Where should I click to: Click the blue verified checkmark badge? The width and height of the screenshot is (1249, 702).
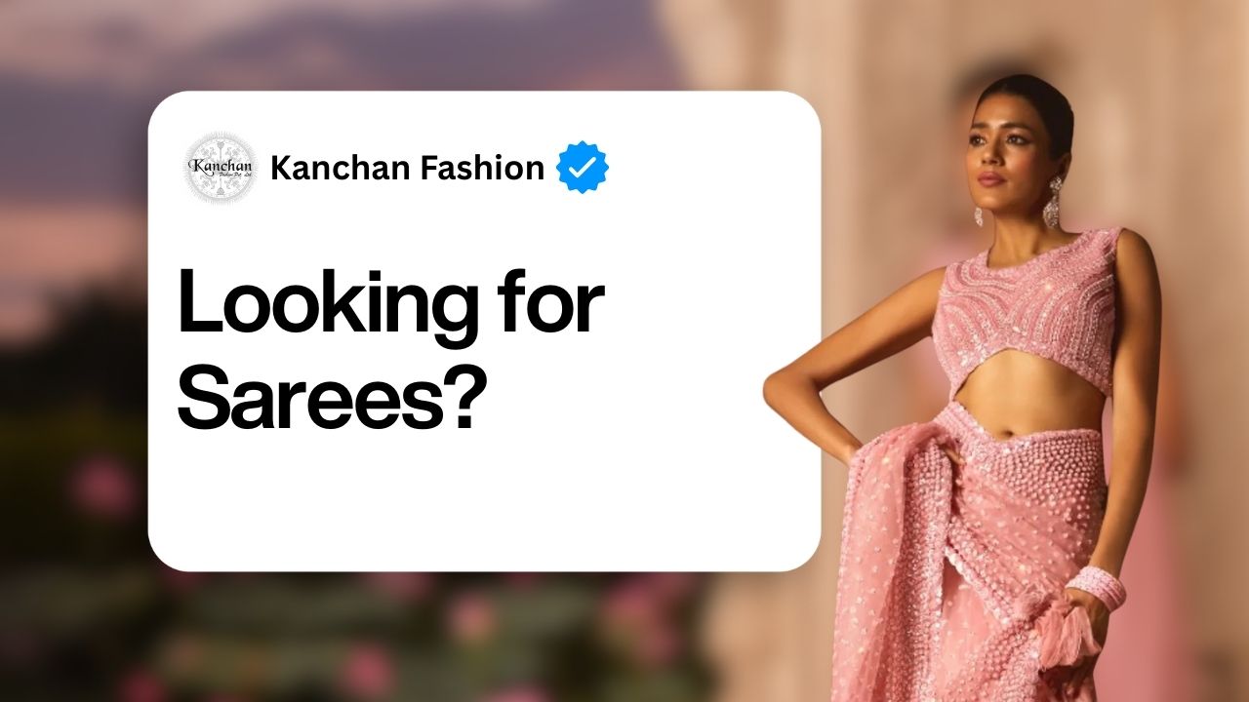tap(583, 168)
